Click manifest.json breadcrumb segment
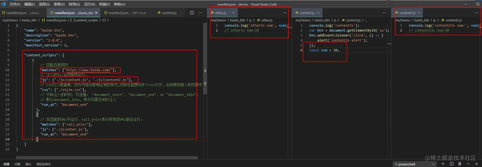Viewport: 482px width, 167px height. point(54,20)
